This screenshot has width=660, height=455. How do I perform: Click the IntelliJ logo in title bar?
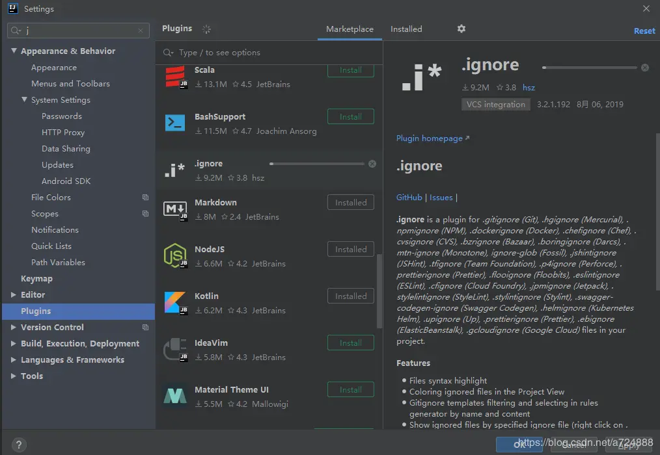pyautogui.click(x=13, y=8)
